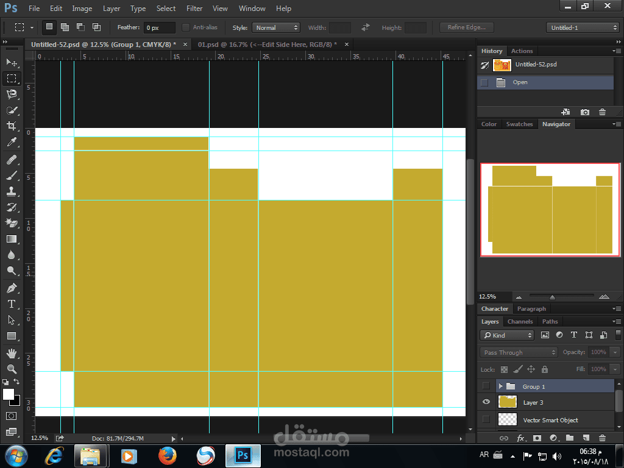Viewport: 624px width, 468px height.
Task: Select the Eraser tool
Action: [12, 223]
